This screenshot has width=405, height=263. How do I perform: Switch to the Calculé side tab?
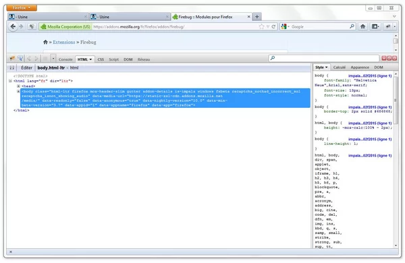339,67
